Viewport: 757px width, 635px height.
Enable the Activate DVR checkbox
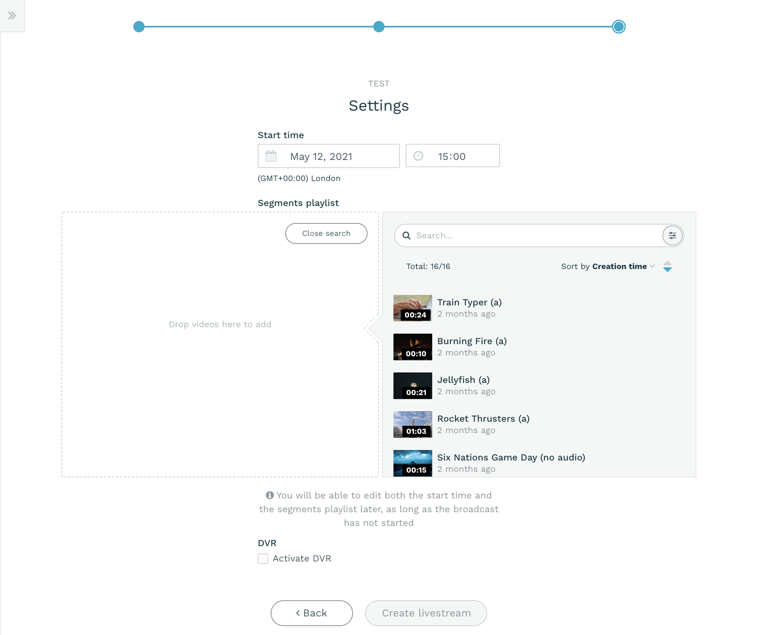[263, 558]
